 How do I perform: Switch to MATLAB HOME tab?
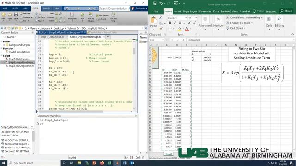point(5,8)
